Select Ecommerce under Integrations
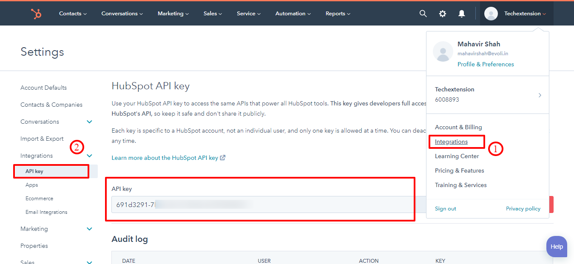The height and width of the screenshot is (264, 574). pyautogui.click(x=39, y=199)
